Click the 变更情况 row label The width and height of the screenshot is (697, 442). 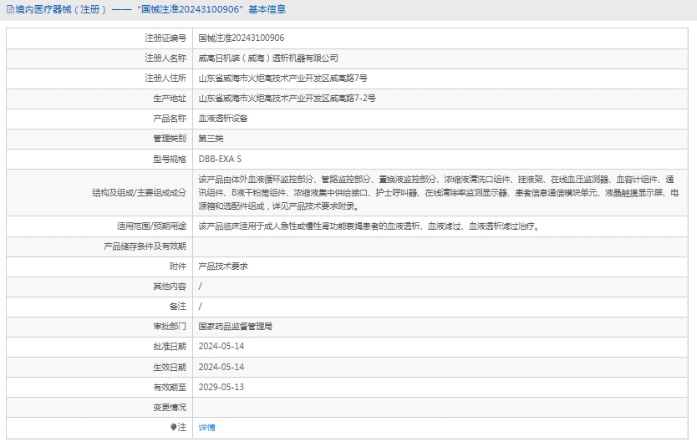click(x=170, y=407)
